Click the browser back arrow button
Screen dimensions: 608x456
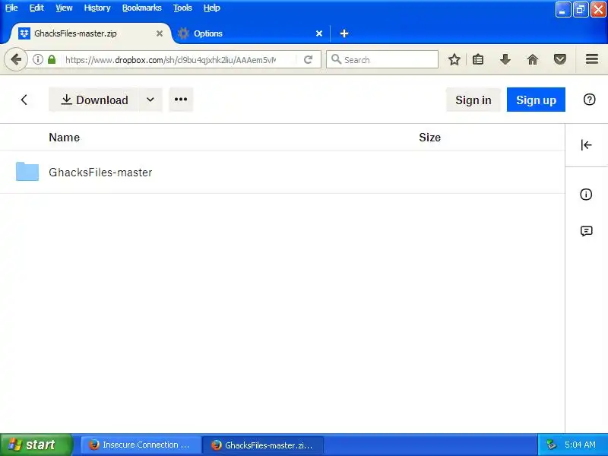click(x=16, y=59)
